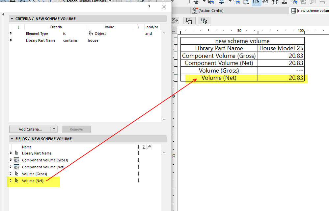Screen dimensions: 329x211
Task: Click the star Favorites icon in top toolbar
Action: 275,2
